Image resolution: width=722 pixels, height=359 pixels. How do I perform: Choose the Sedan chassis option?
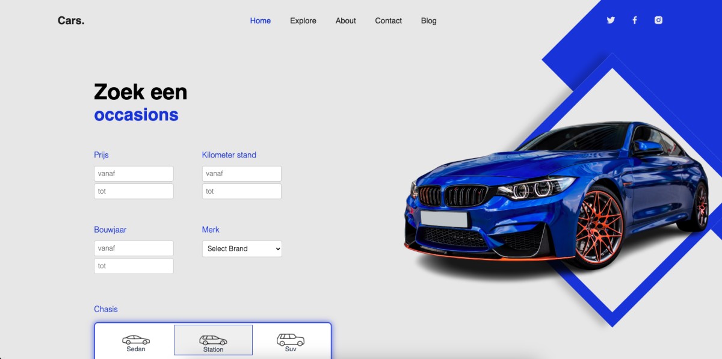tap(136, 343)
